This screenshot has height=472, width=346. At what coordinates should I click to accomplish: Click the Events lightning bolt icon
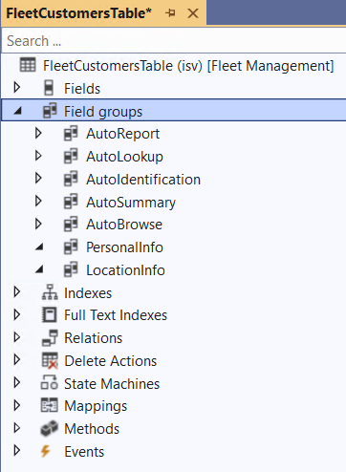pyautogui.click(x=46, y=451)
